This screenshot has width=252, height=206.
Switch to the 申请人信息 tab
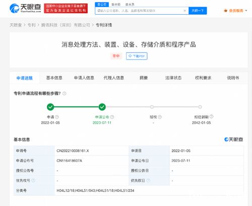pyautogui.click(x=84, y=78)
